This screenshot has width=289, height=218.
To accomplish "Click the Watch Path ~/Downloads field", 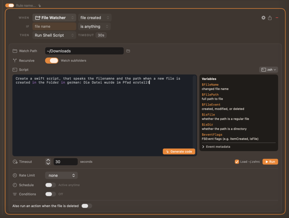I will (84, 51).
